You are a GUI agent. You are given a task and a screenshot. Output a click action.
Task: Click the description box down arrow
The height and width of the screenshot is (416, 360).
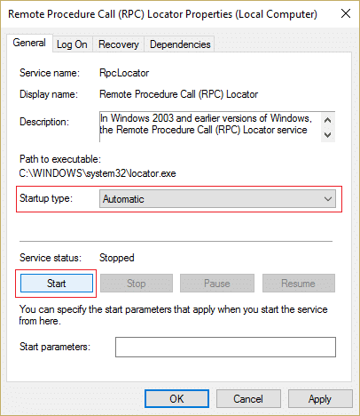(x=327, y=135)
